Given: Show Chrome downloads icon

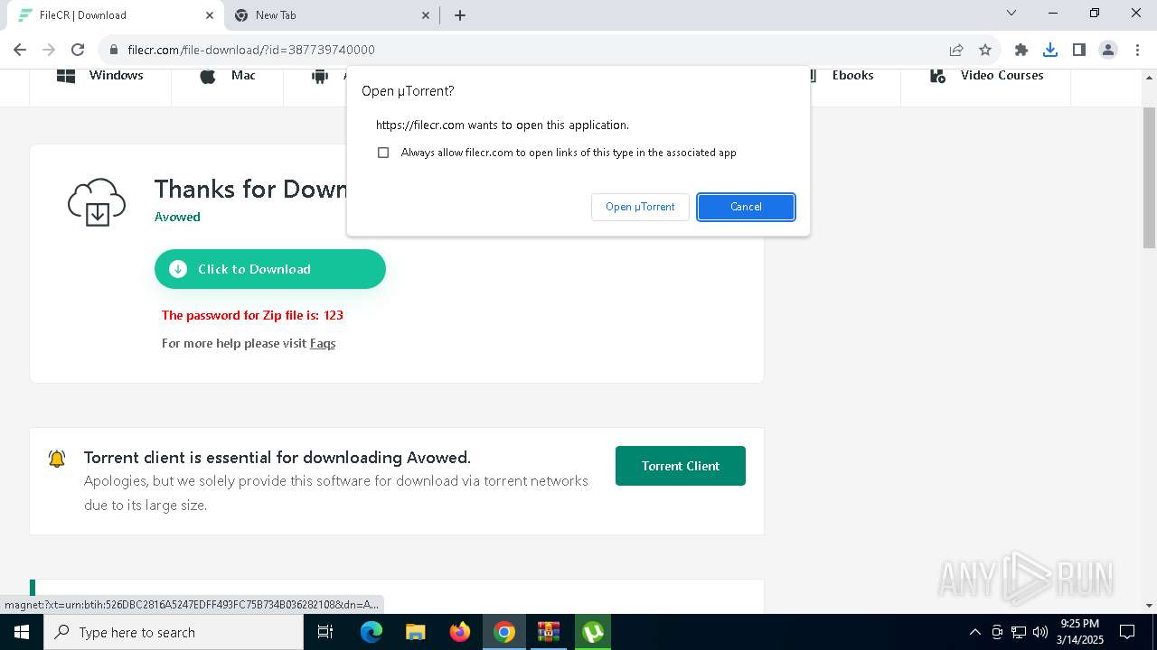Looking at the screenshot, I should point(1050,50).
